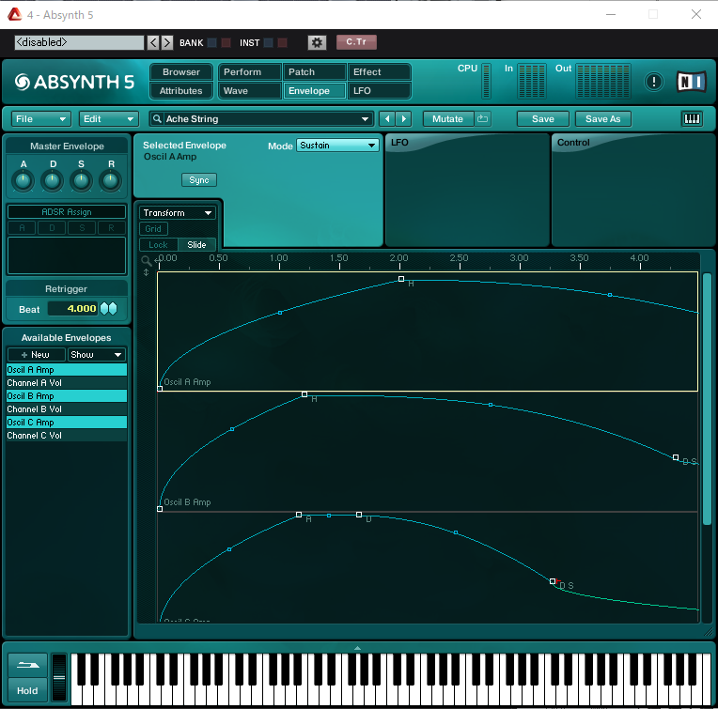The height and width of the screenshot is (709, 718).
Task: Expand the Ache String sound dropdown
Action: pos(365,119)
